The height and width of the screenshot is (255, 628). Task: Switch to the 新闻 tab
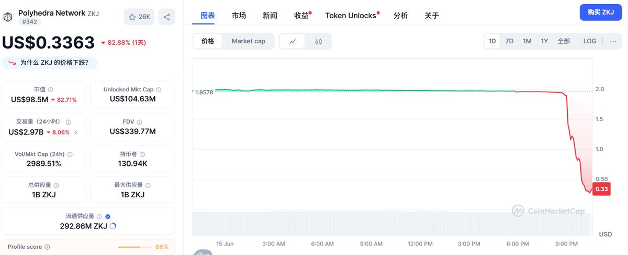pos(270,16)
